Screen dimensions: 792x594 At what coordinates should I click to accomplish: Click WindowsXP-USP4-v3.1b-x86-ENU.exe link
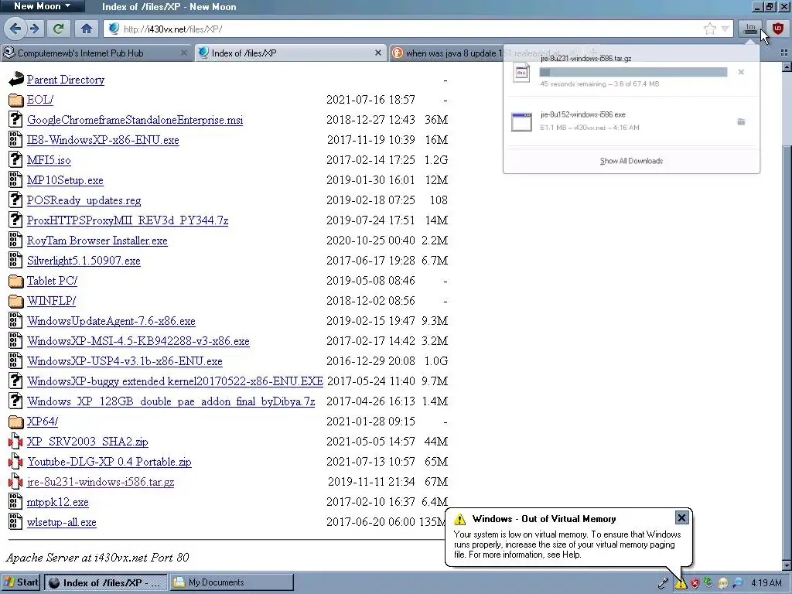(125, 361)
